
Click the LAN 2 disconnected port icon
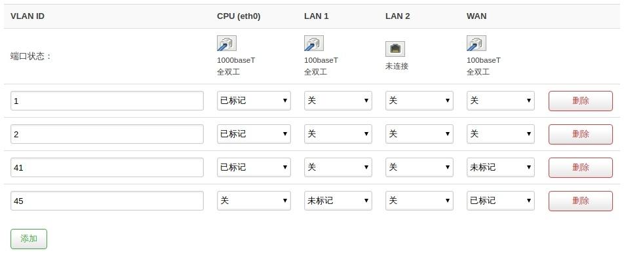395,49
